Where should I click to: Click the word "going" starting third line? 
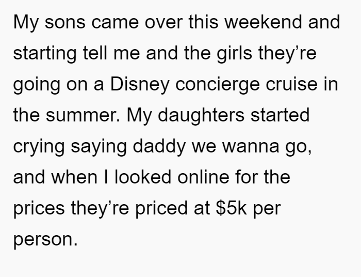(x=37, y=85)
